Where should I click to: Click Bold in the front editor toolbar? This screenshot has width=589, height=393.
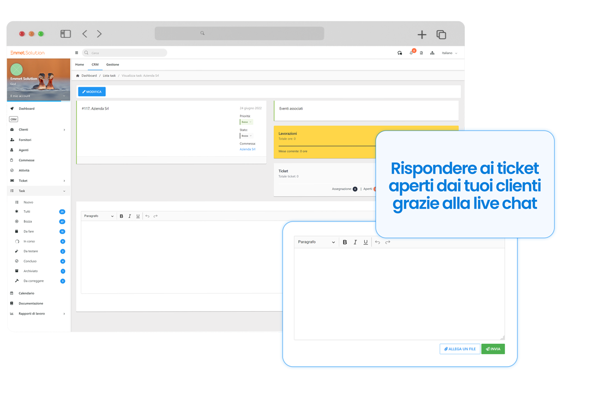345,242
